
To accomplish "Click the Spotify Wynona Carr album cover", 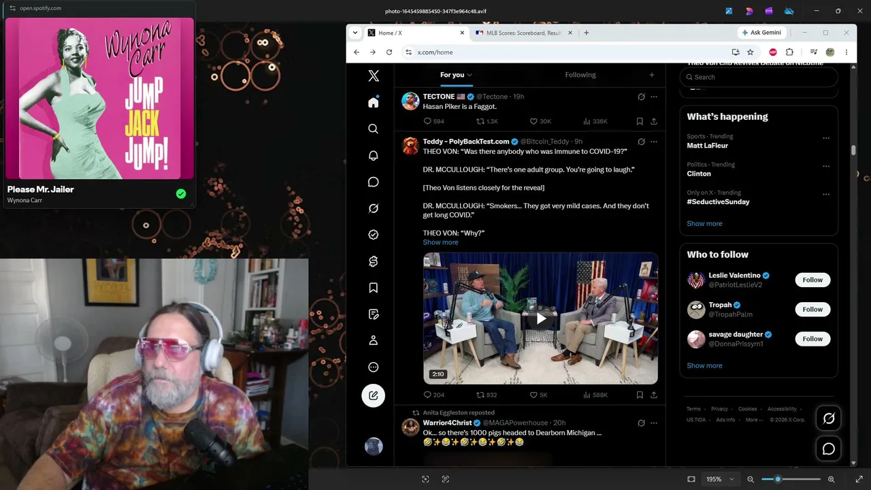I will 99,98.
